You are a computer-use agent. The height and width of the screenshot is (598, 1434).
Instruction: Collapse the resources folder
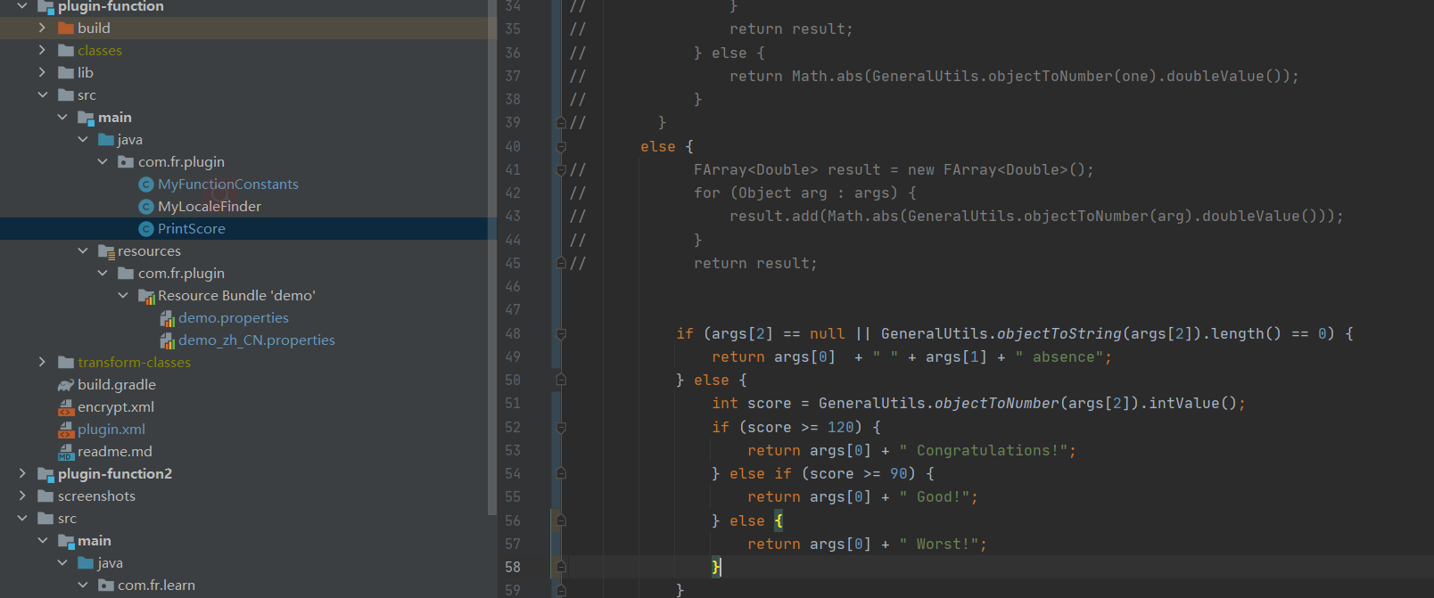coord(83,251)
